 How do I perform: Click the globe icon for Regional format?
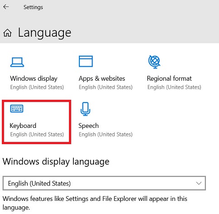(154, 62)
